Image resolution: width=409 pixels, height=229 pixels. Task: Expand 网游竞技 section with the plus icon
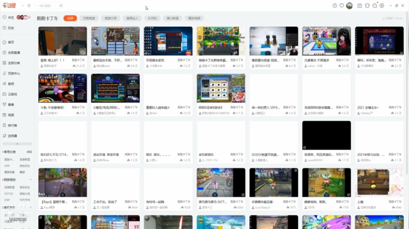pyautogui.click(x=31, y=180)
